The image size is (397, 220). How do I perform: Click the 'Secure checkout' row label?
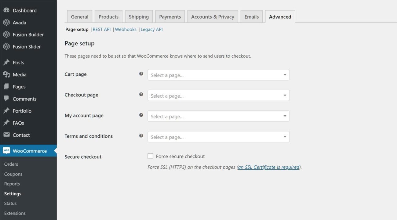pos(83,157)
